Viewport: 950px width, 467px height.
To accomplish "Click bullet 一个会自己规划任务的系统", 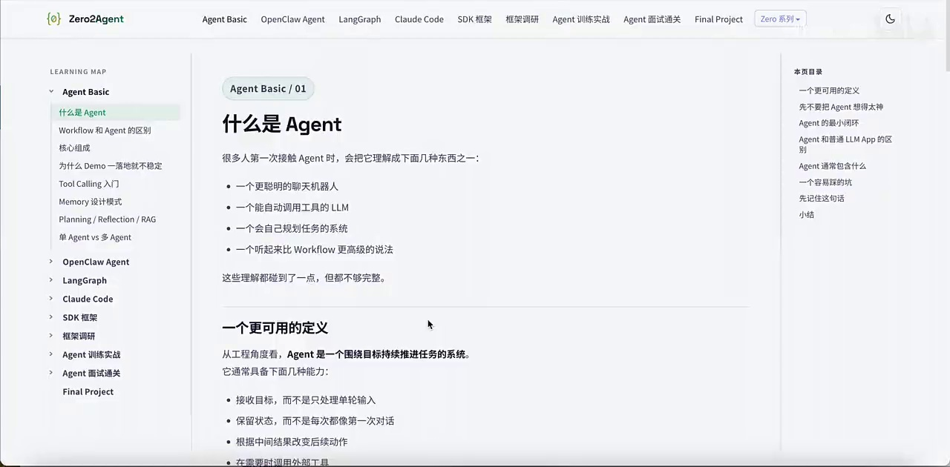I will pos(292,228).
